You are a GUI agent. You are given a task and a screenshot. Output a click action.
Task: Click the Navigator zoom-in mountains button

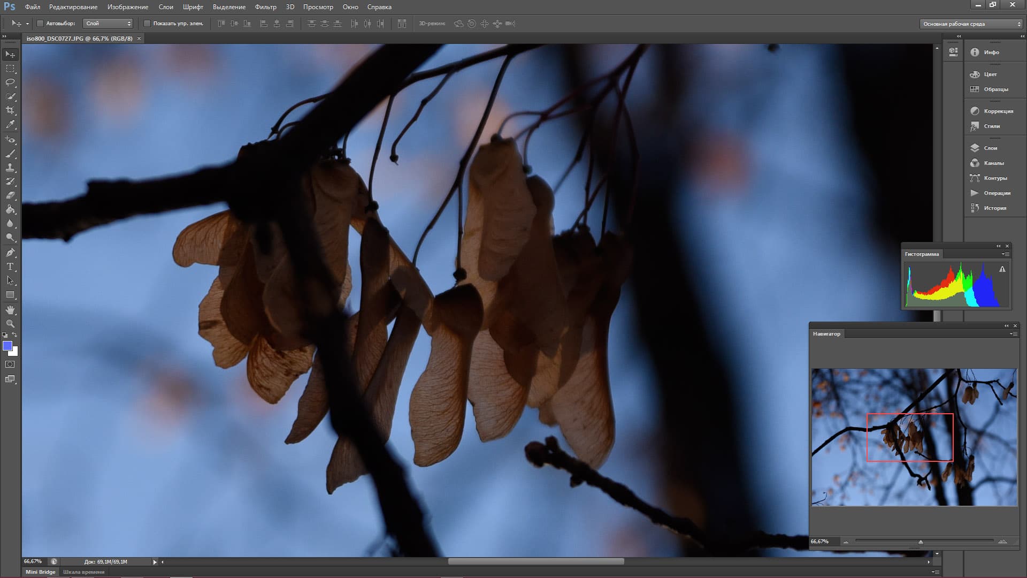[x=1002, y=542]
